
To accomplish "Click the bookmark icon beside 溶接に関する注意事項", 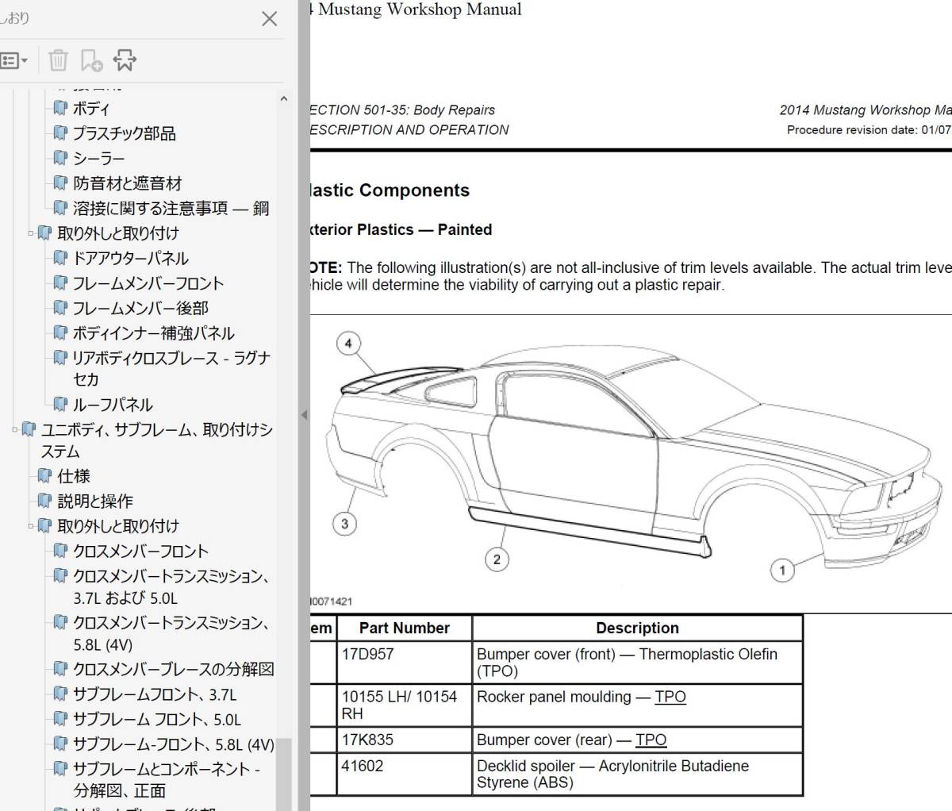I will click(x=60, y=208).
